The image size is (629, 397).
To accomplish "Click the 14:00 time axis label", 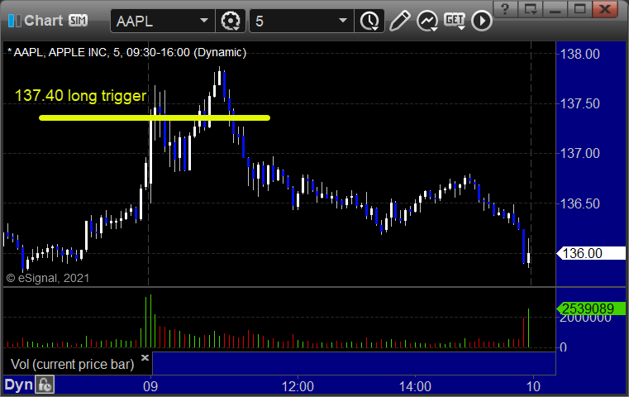I will (x=415, y=386).
